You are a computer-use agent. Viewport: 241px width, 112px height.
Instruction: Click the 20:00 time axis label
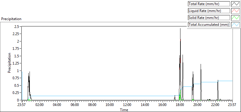tap(198, 105)
